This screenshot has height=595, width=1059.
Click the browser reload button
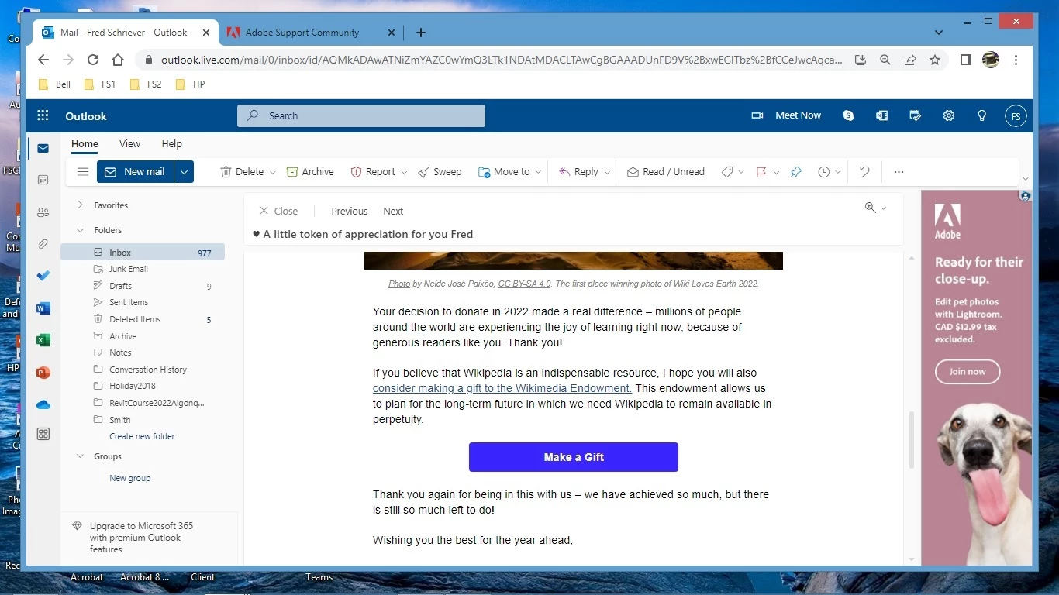click(x=93, y=60)
